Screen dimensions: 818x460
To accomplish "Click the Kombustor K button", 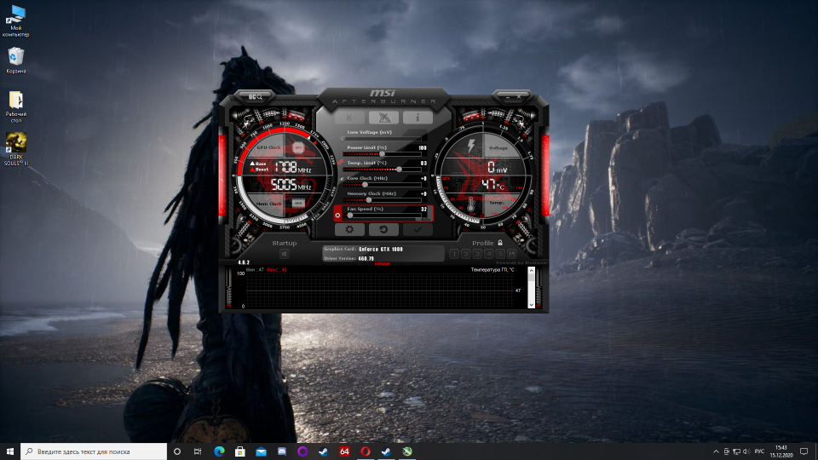I will 349,118.
